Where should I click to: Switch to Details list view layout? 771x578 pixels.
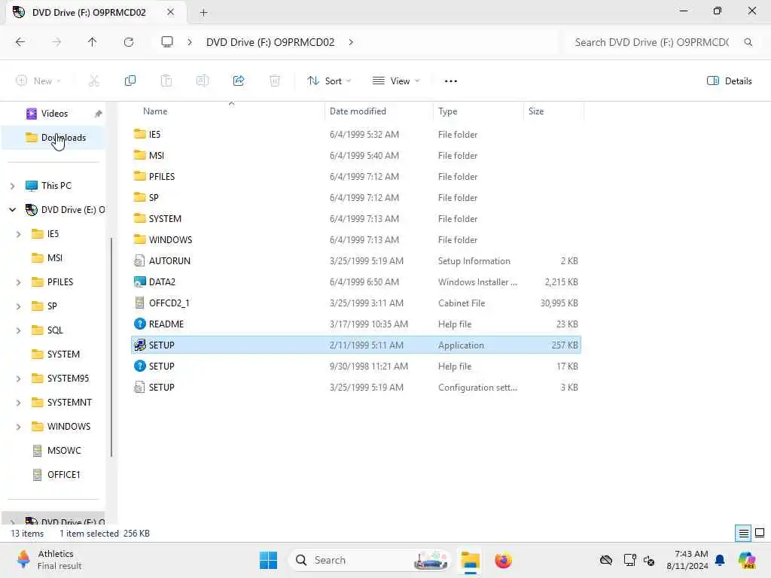point(743,534)
